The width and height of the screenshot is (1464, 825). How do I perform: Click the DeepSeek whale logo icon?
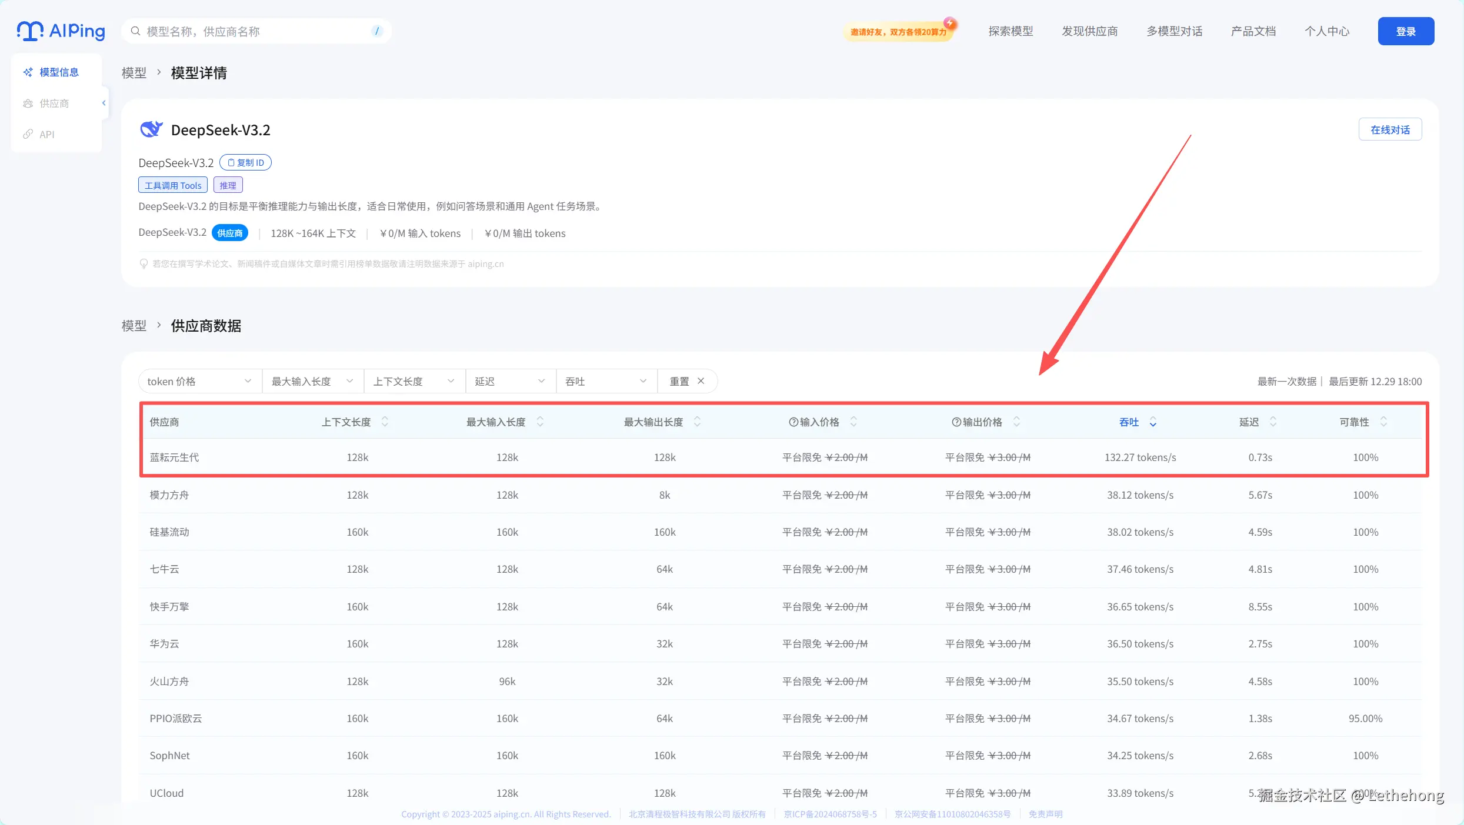pos(151,129)
